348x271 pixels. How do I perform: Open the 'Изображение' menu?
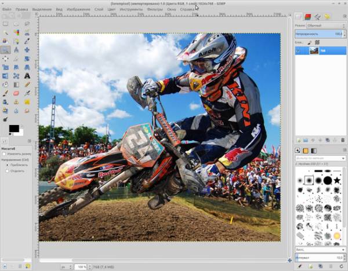tap(78, 10)
